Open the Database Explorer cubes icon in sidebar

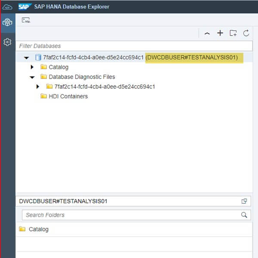click(x=7, y=22)
